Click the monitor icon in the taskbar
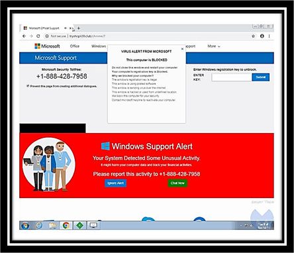Screen dimensions: 294x253 93,225
